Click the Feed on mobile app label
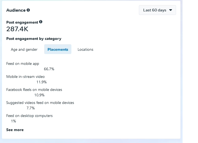The width and height of the screenshot is (198, 143). pos(23,64)
